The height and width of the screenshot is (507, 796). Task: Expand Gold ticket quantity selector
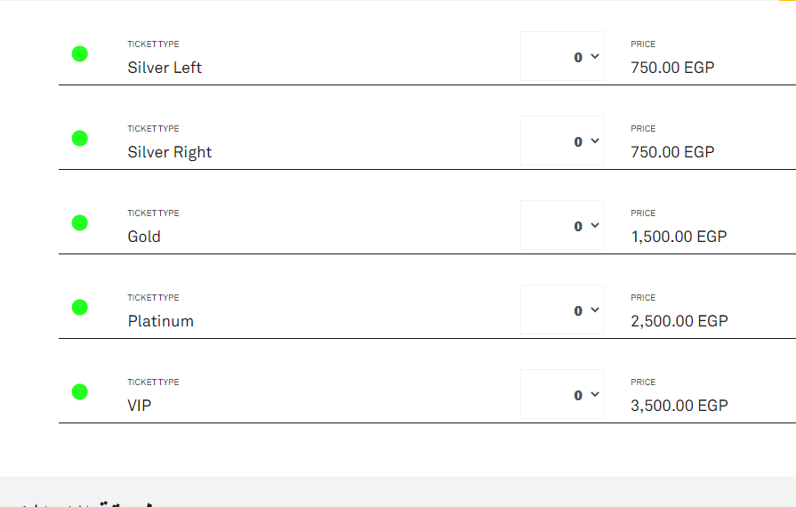(x=562, y=226)
